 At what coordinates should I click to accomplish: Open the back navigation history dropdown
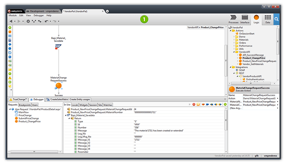15,21
